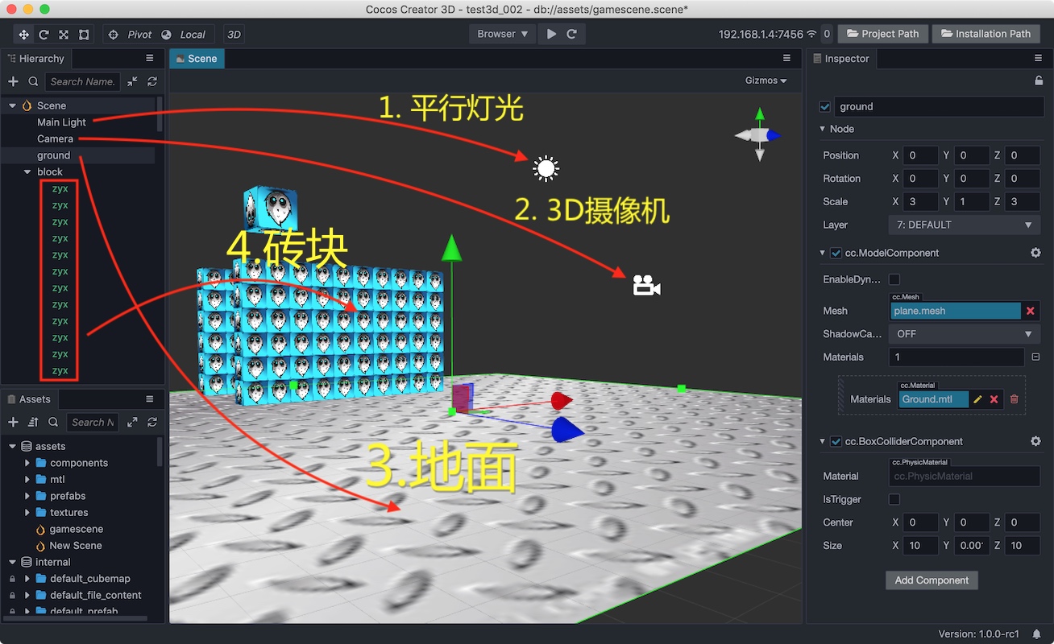Open the Gizmos dropdown
Image resolution: width=1054 pixels, height=644 pixels.
click(765, 80)
